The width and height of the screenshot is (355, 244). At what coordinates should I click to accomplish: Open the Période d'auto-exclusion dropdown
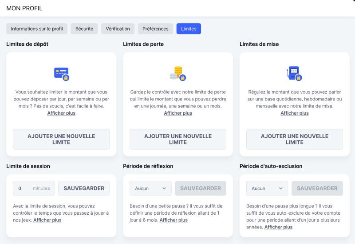click(267, 188)
